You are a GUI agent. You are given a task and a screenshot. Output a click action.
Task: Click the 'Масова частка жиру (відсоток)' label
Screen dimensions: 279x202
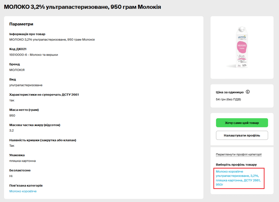(x=35, y=125)
